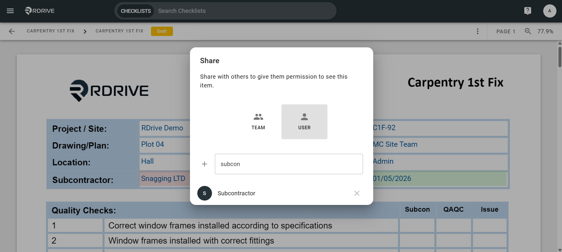Click the C1F-92 reference field
562x252 pixels.
point(440,128)
